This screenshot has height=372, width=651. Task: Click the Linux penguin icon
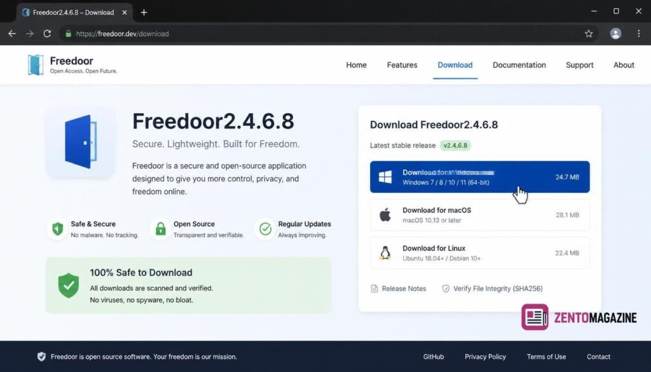pyautogui.click(x=385, y=253)
